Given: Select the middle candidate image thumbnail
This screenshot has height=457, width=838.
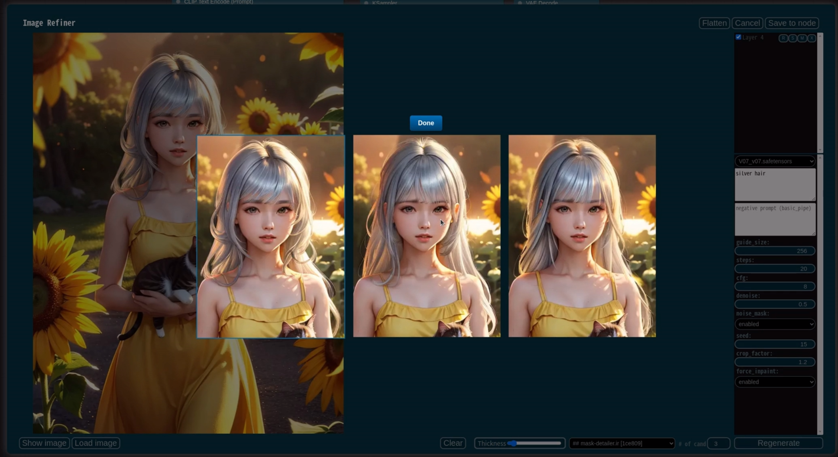Looking at the screenshot, I should point(427,236).
